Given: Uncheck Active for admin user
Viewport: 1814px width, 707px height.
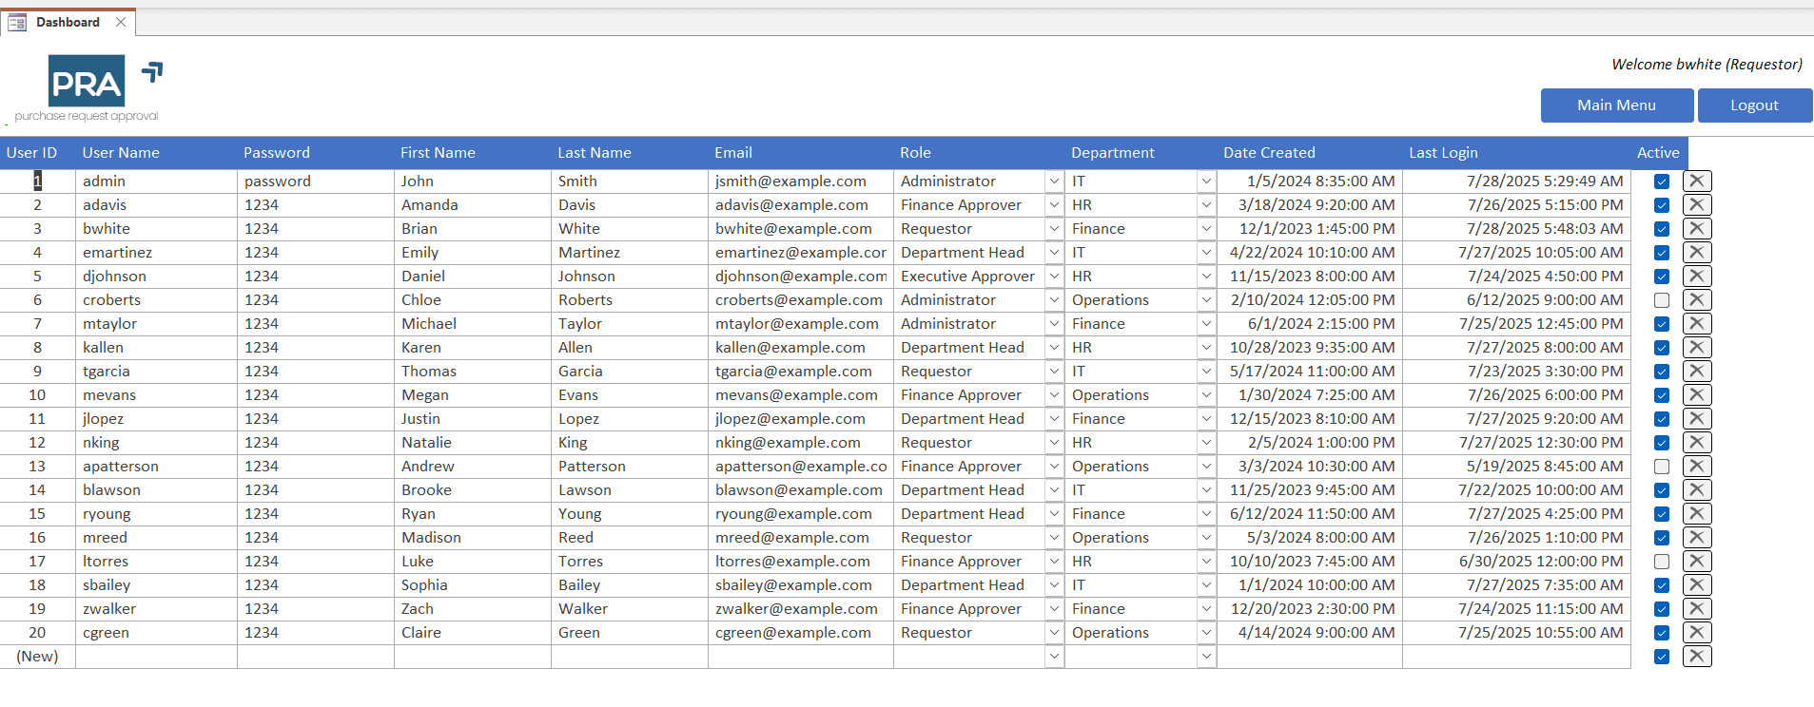Looking at the screenshot, I should point(1662,182).
